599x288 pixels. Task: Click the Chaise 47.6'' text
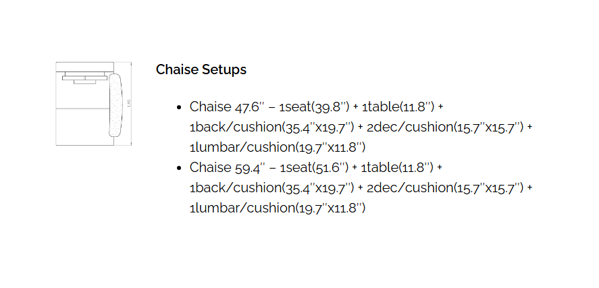pos(228,107)
